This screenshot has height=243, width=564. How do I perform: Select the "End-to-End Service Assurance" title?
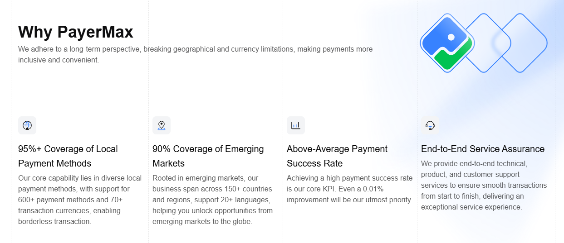(483, 149)
